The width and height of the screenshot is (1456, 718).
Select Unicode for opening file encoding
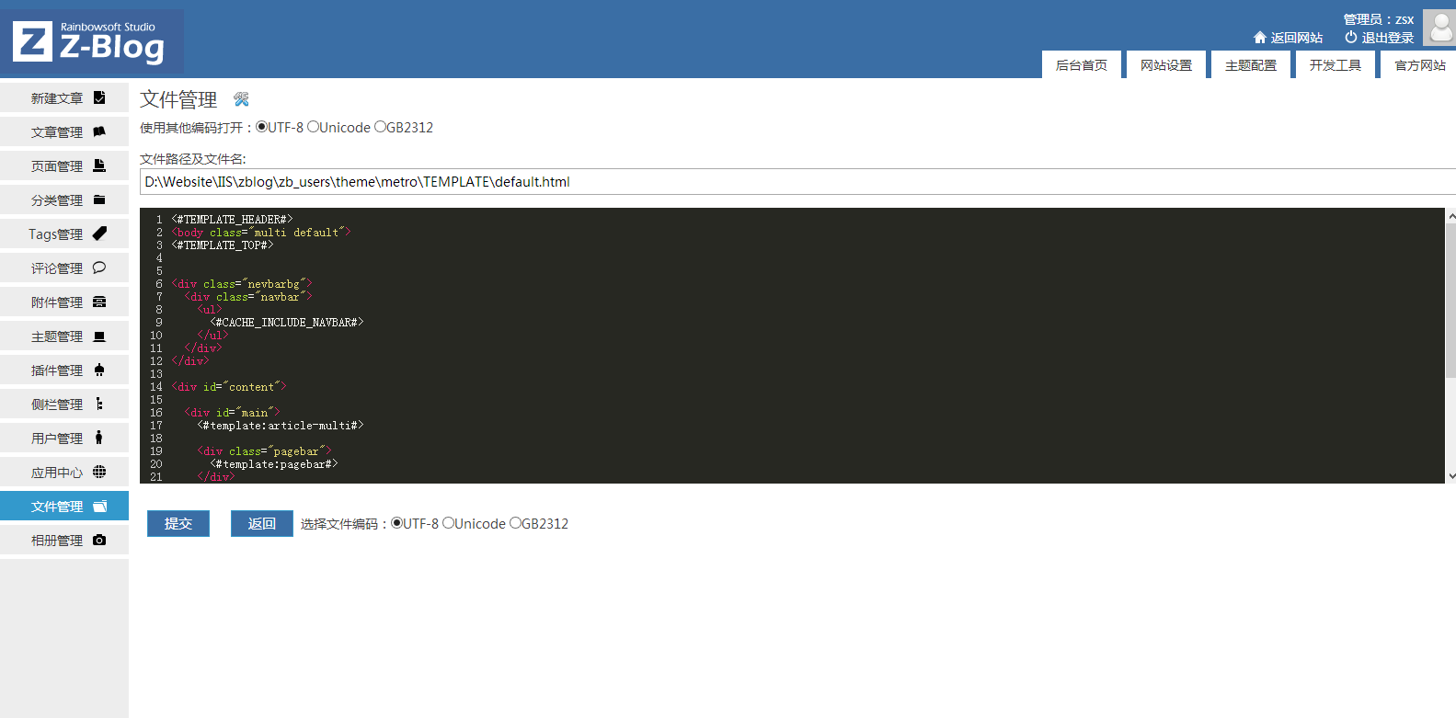313,127
